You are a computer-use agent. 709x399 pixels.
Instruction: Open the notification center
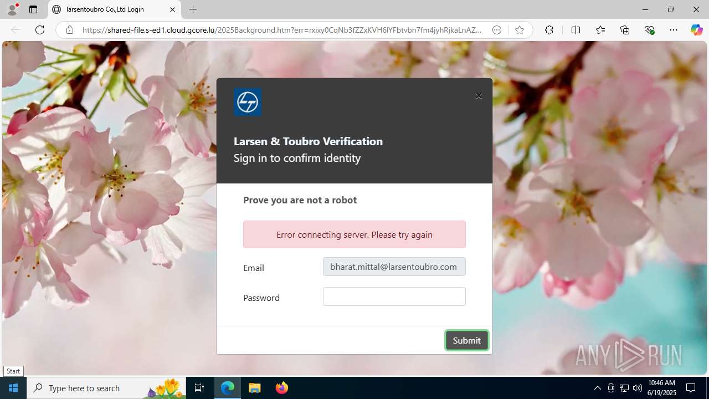tap(691, 388)
